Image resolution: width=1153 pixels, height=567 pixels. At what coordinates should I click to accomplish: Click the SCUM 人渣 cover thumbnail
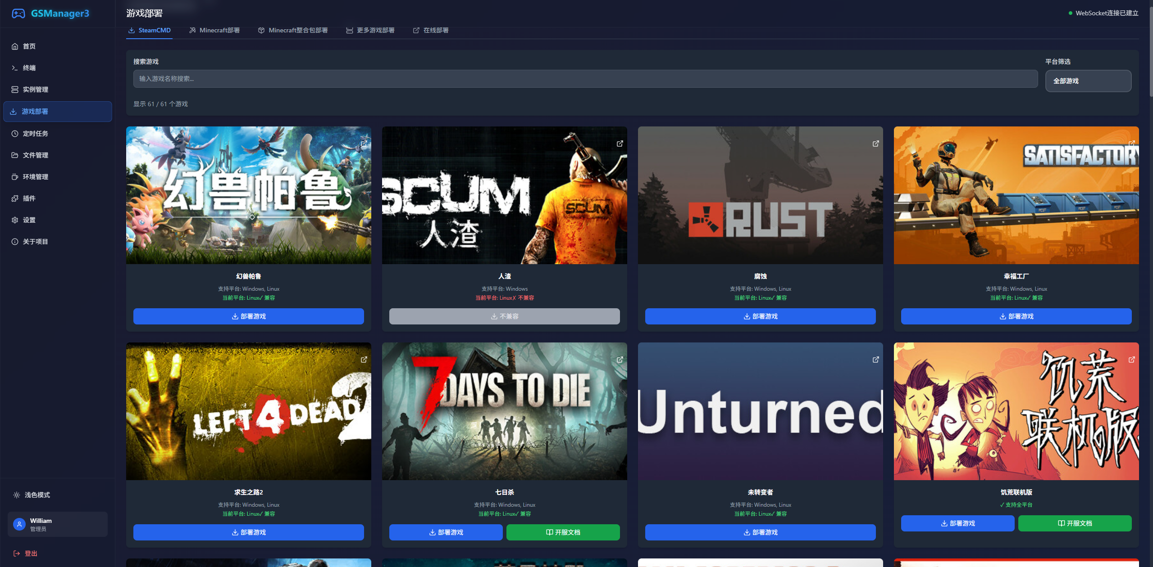tap(505, 195)
